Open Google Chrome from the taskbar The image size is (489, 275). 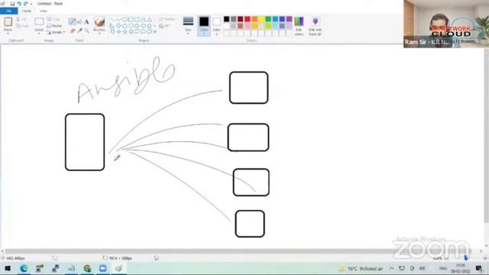click(87, 268)
